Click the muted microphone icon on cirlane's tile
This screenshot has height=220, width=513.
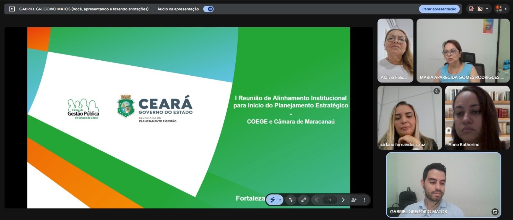tap(436, 91)
